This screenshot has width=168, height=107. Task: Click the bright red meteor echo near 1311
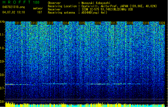pos(10,85)
